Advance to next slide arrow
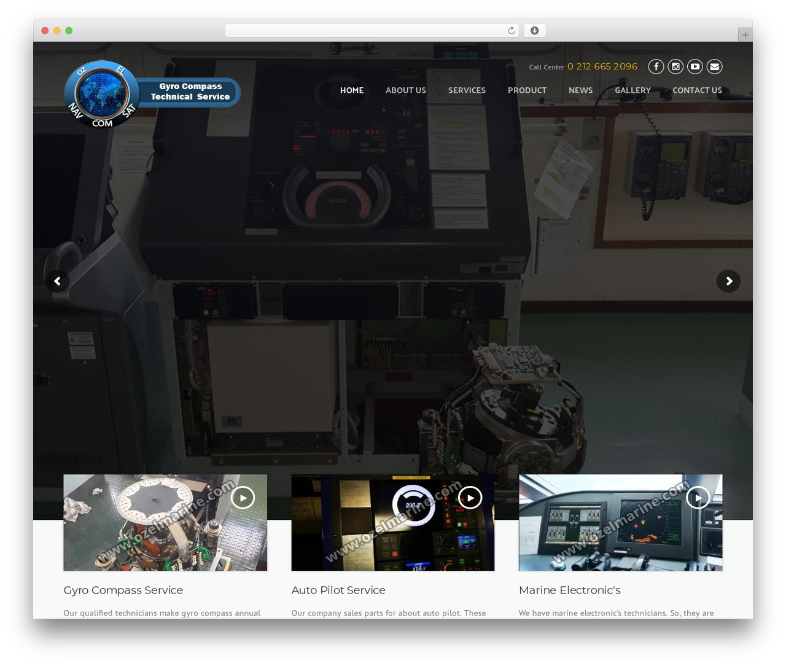This screenshot has height=666, width=786. (x=728, y=281)
